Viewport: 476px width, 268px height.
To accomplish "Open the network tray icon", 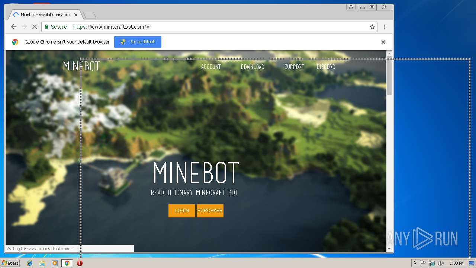I will pos(432,263).
